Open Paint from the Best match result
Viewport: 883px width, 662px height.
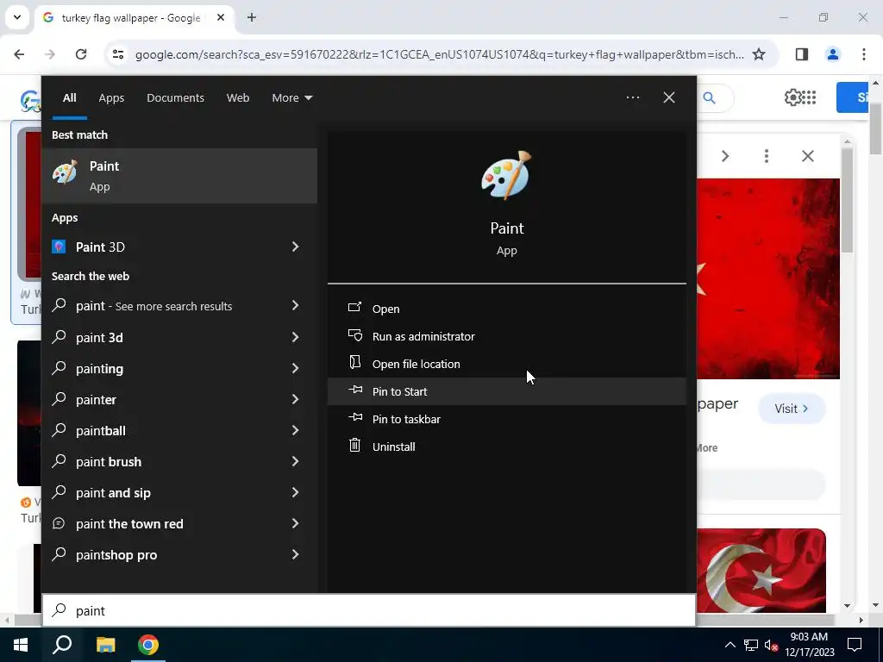click(179, 176)
